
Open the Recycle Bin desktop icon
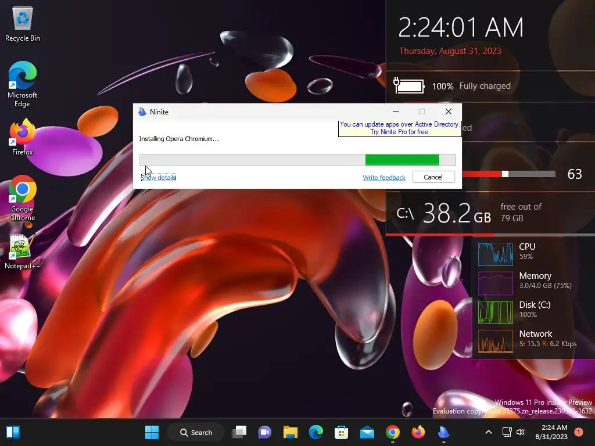pos(23,23)
